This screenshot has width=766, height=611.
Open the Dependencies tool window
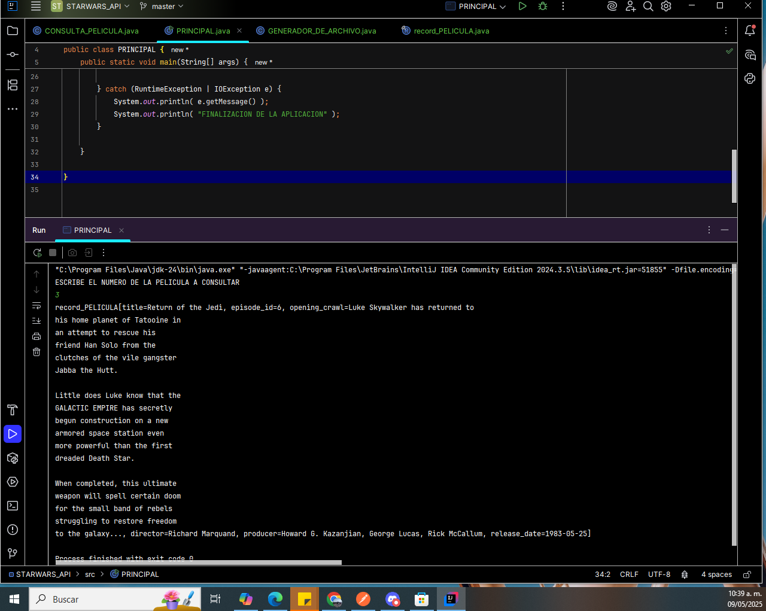[x=13, y=458]
